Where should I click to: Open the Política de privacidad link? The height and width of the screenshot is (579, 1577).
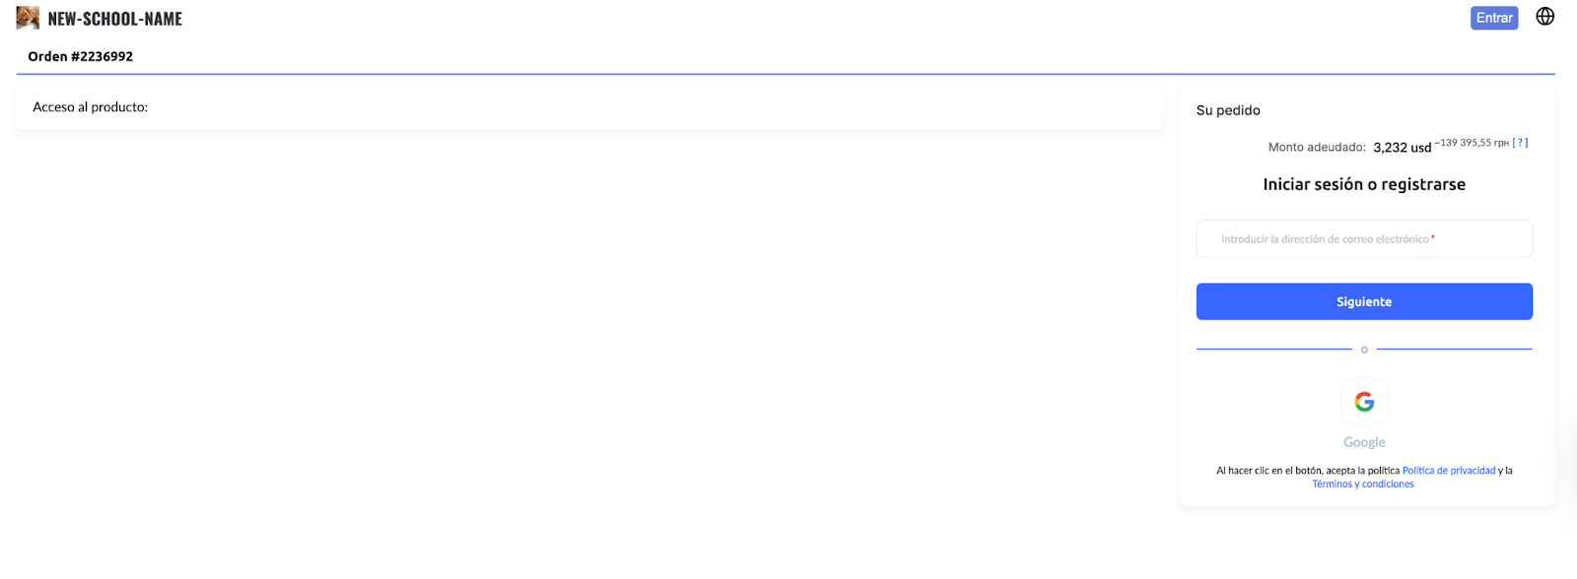tap(1448, 471)
